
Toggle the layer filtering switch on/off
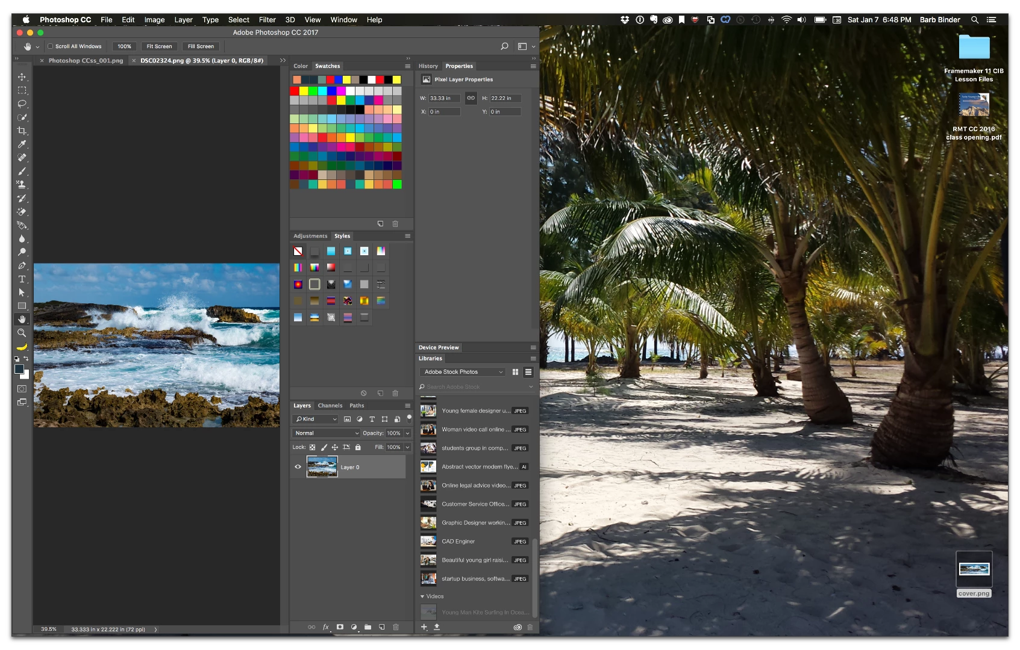pyautogui.click(x=409, y=418)
